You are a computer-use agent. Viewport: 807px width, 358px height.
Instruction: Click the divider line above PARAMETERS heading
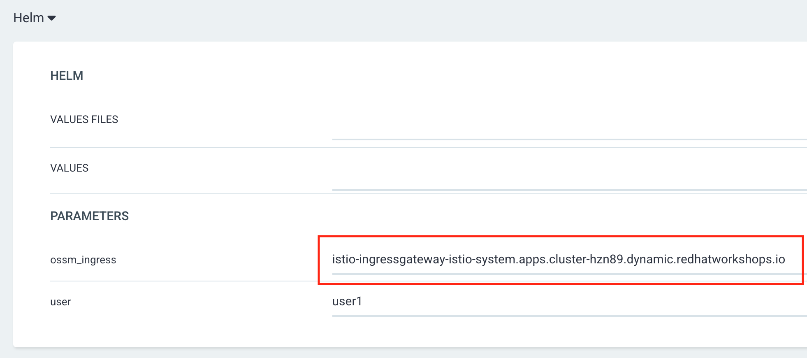coord(428,193)
